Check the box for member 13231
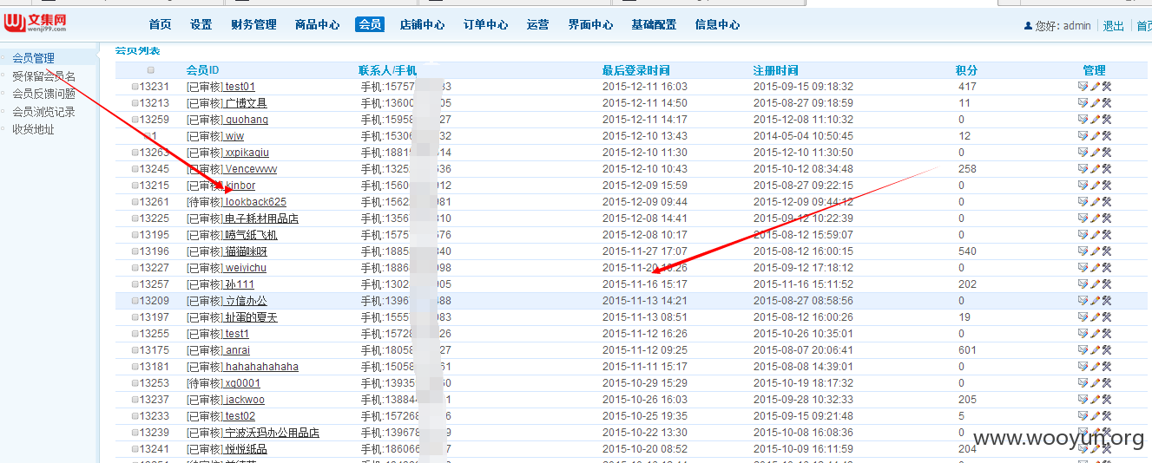The image size is (1152, 463). click(135, 87)
